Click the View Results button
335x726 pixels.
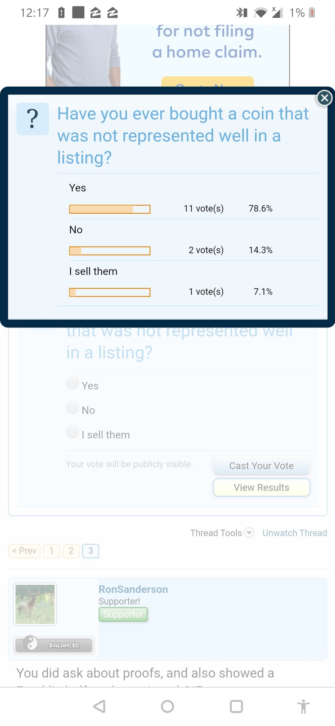click(262, 487)
